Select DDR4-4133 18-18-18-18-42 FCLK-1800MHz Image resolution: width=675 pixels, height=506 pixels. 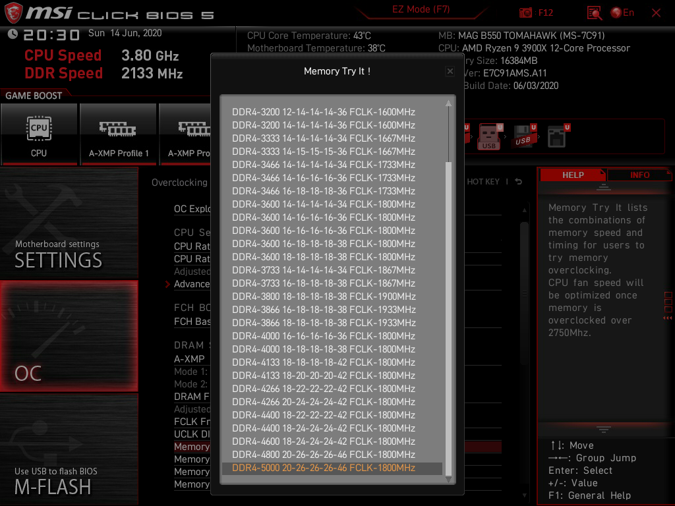[x=332, y=362]
